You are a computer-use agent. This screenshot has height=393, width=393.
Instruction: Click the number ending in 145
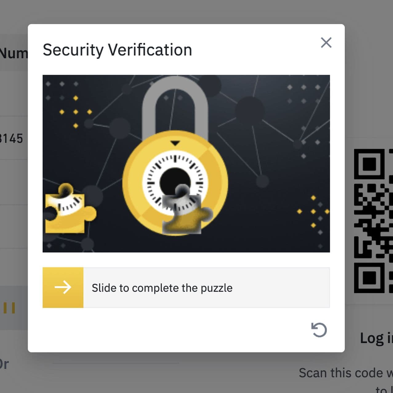(12, 139)
